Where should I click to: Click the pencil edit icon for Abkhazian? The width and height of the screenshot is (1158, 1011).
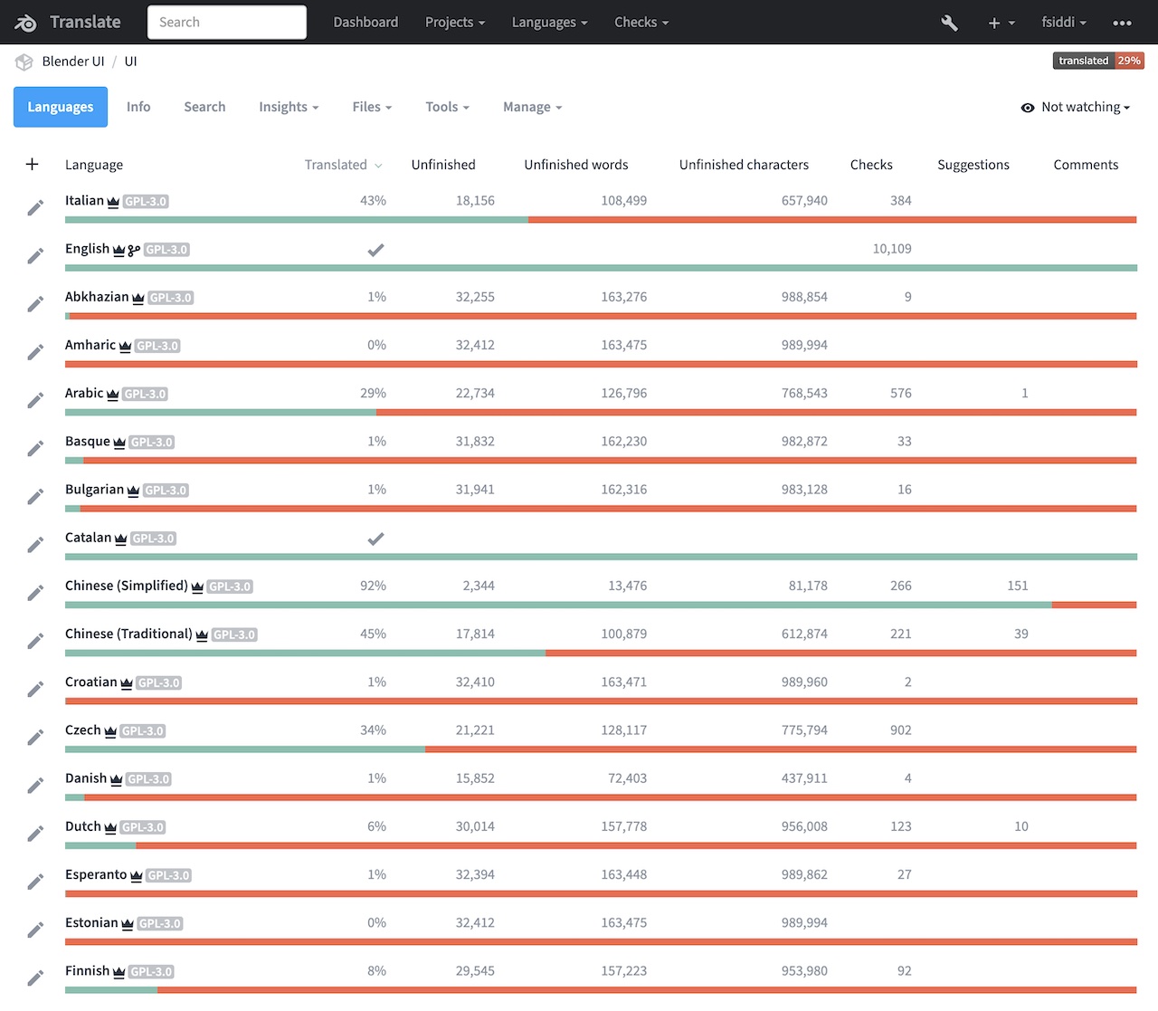click(x=35, y=304)
